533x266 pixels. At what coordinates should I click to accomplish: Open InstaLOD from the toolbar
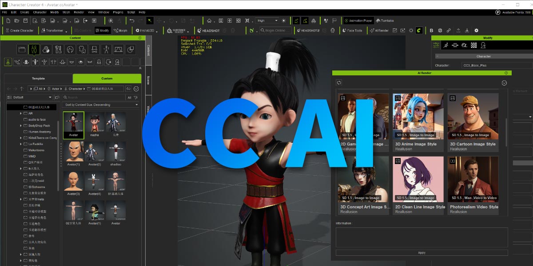click(x=144, y=31)
